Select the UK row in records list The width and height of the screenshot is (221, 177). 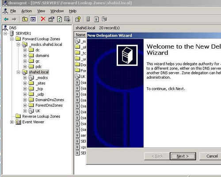(80, 77)
